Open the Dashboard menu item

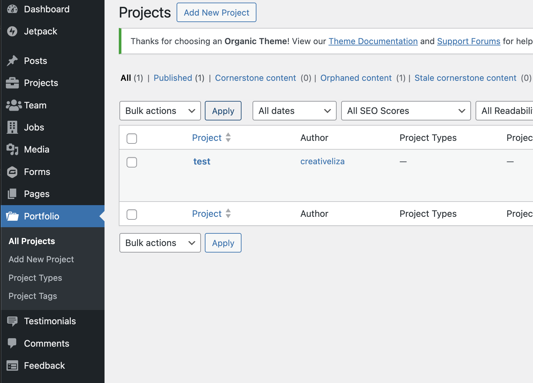coord(47,9)
